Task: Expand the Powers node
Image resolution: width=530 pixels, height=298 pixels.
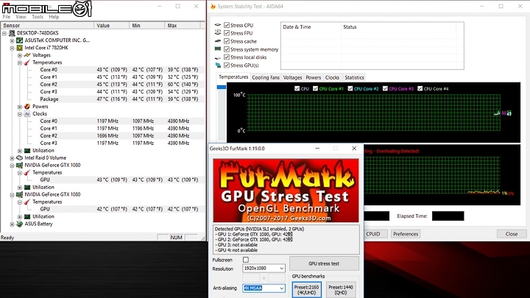Action: pos(20,107)
